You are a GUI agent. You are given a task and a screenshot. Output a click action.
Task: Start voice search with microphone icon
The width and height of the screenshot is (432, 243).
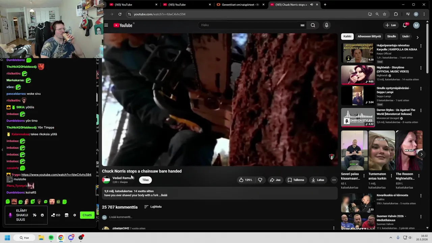pos(326,25)
